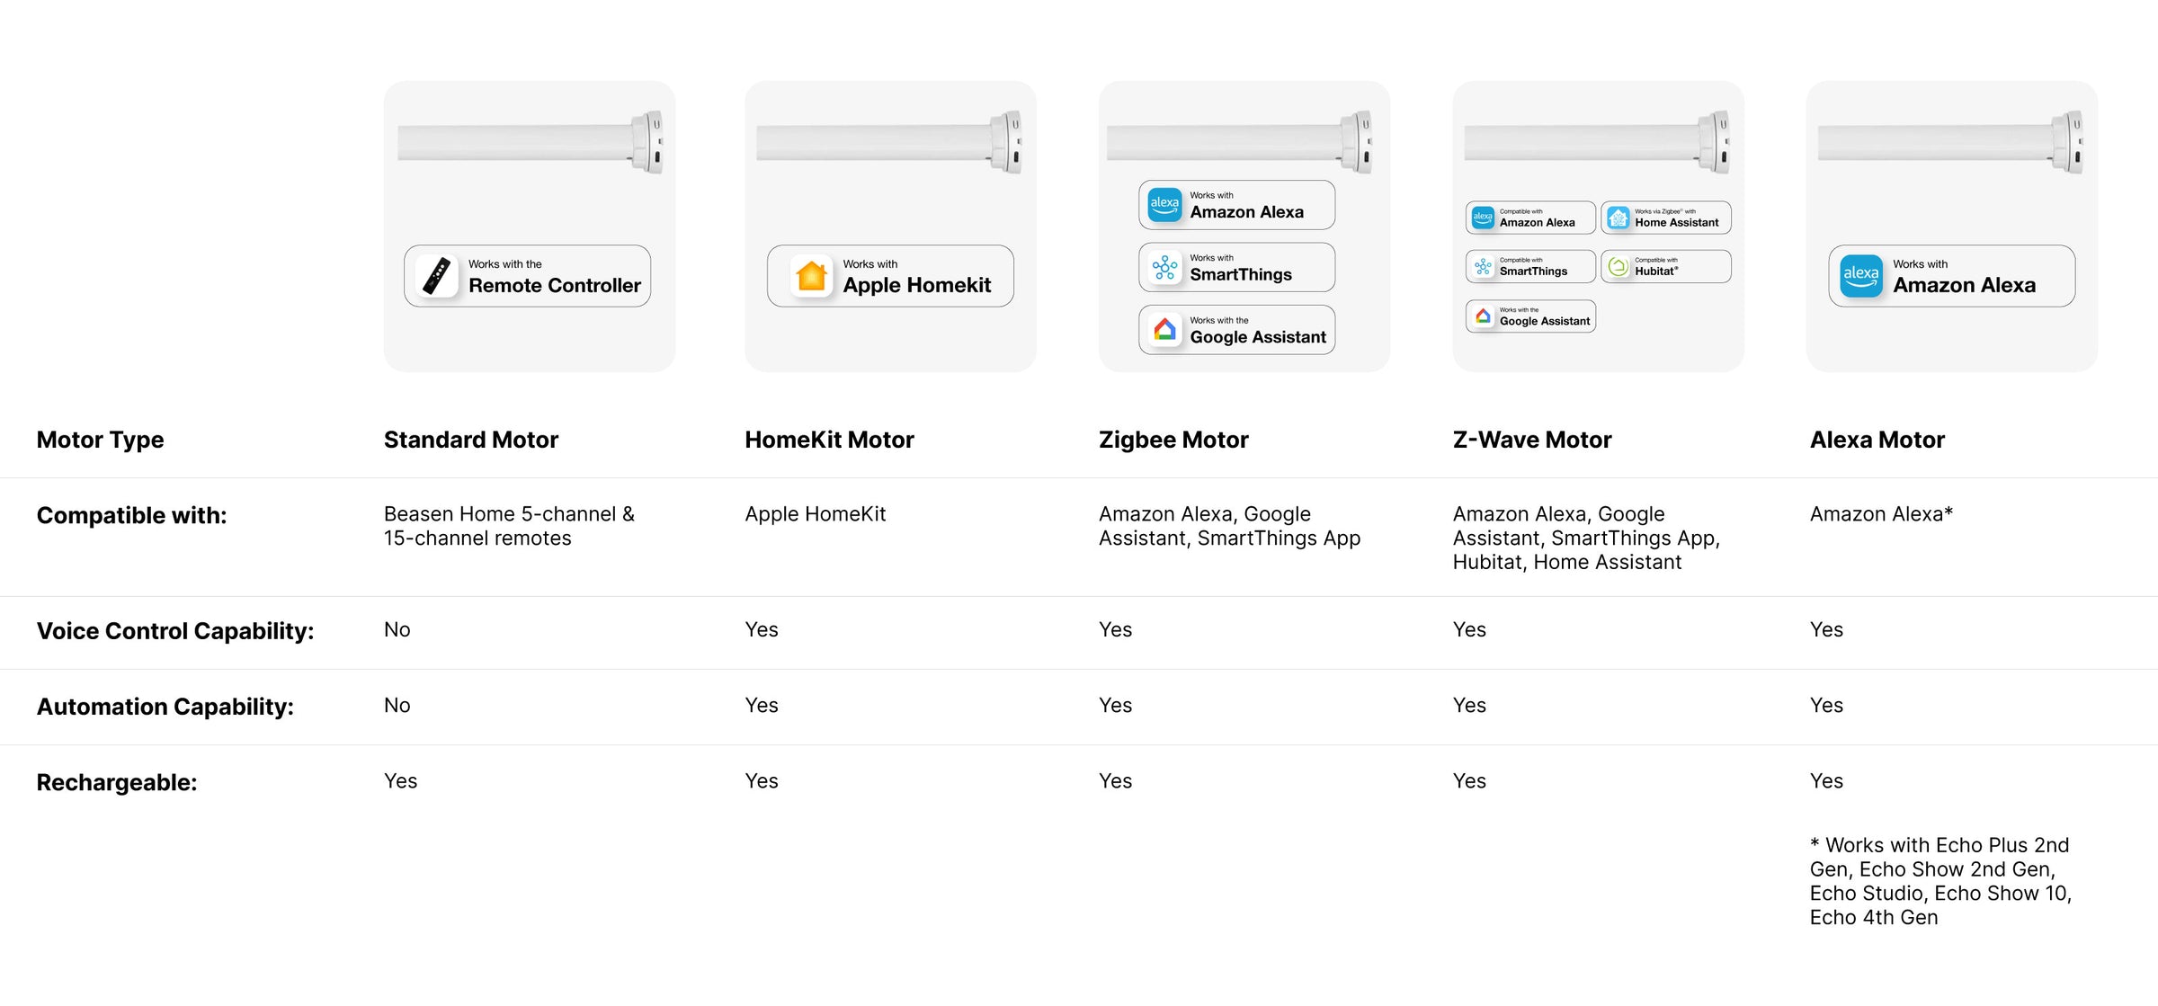The width and height of the screenshot is (2158, 1006).
Task: Click the Amazon Alexa* compatibility text
Action: pyautogui.click(x=1881, y=514)
